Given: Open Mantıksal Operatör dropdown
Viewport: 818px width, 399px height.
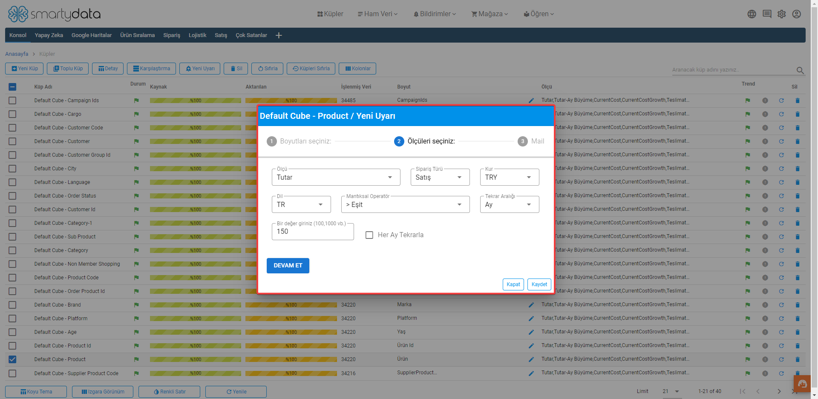Looking at the screenshot, I should tap(405, 204).
